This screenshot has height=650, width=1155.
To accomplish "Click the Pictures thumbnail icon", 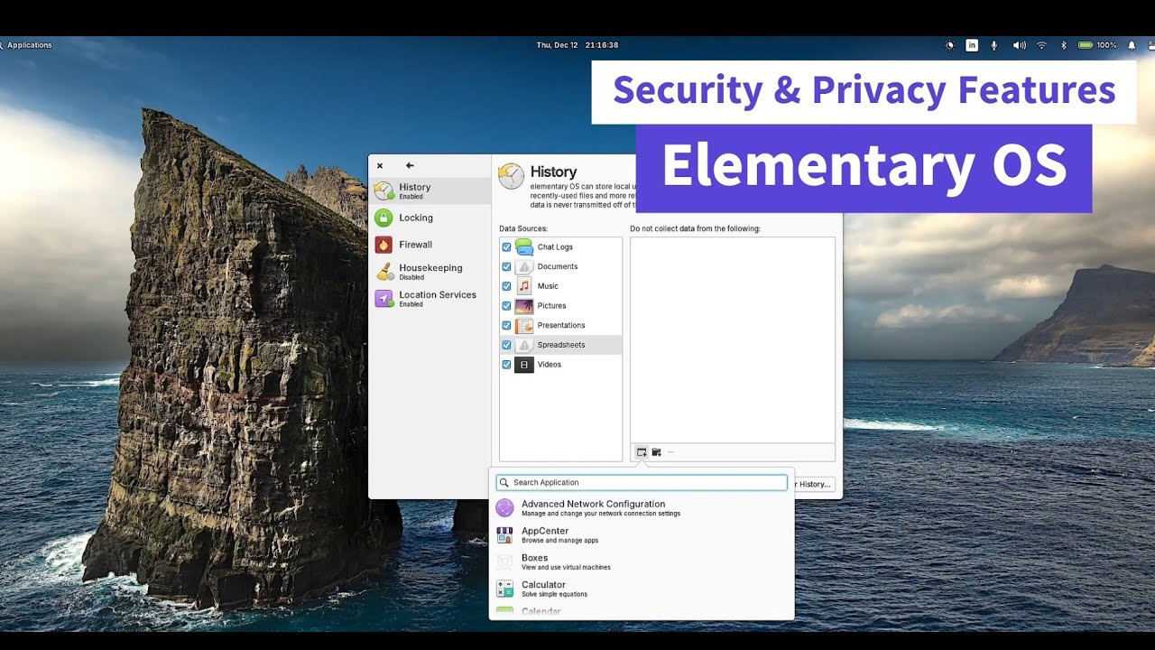I will 524,306.
